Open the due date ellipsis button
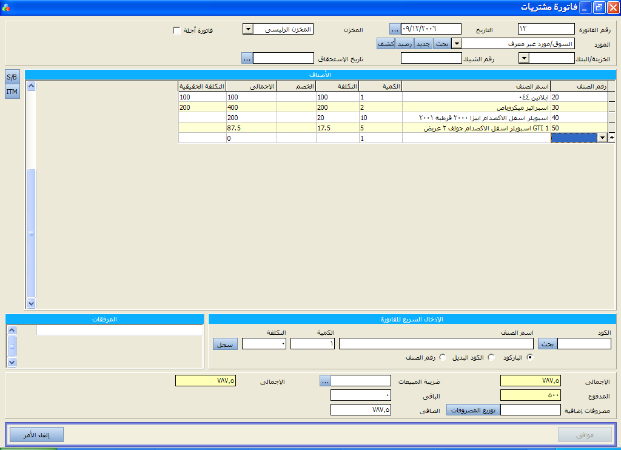Screen dimensions: 621x450 [x=247, y=58]
